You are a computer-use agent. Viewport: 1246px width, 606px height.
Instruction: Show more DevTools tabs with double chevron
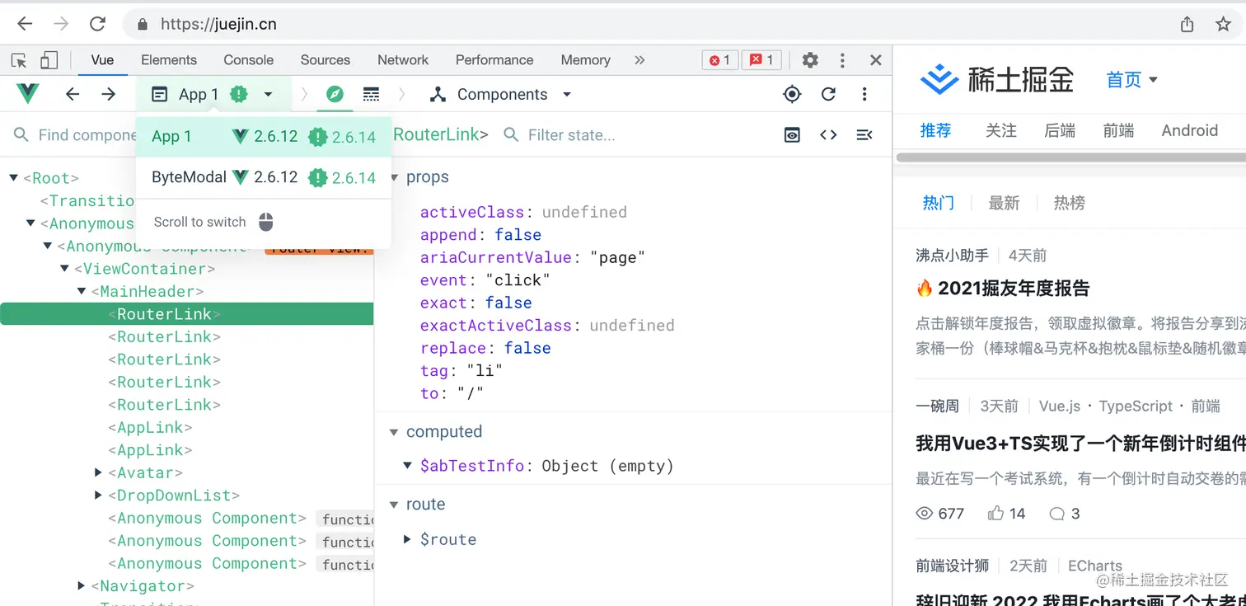tap(639, 60)
